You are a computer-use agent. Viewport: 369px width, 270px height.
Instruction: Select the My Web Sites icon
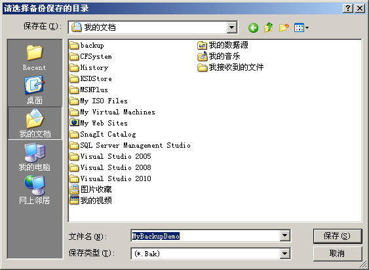(74, 123)
